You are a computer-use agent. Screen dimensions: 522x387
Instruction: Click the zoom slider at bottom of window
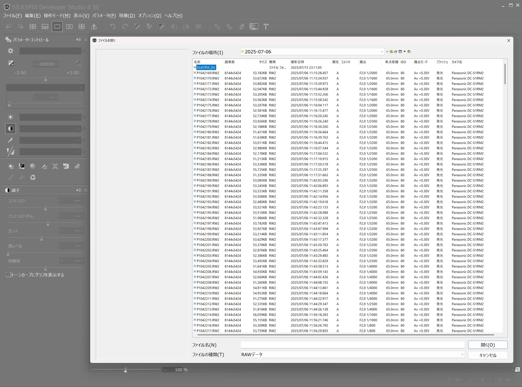tap(125, 370)
